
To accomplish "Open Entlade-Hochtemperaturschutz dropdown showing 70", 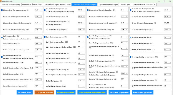I will coord(81,58).
